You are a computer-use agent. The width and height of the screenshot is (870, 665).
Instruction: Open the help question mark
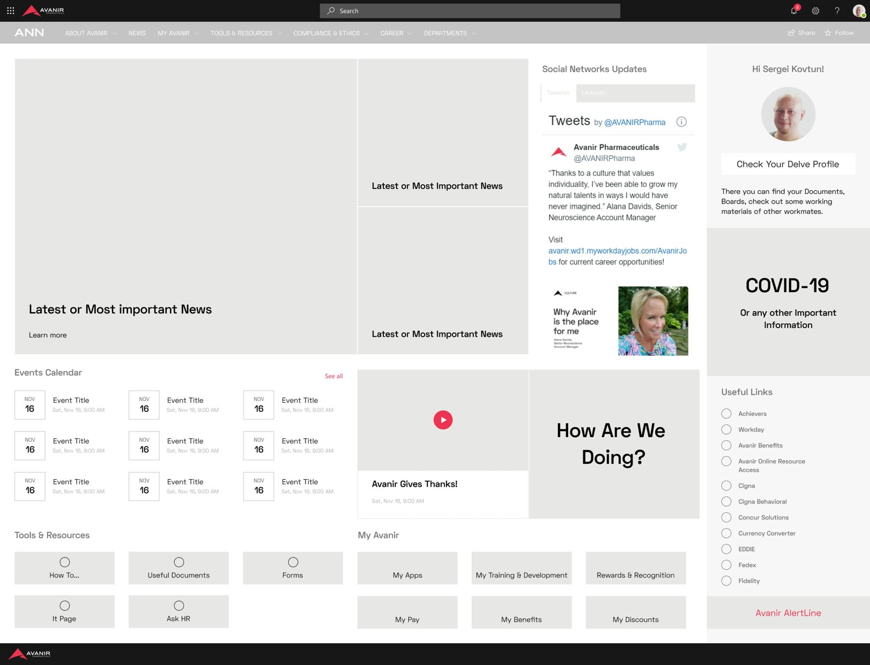pos(837,11)
